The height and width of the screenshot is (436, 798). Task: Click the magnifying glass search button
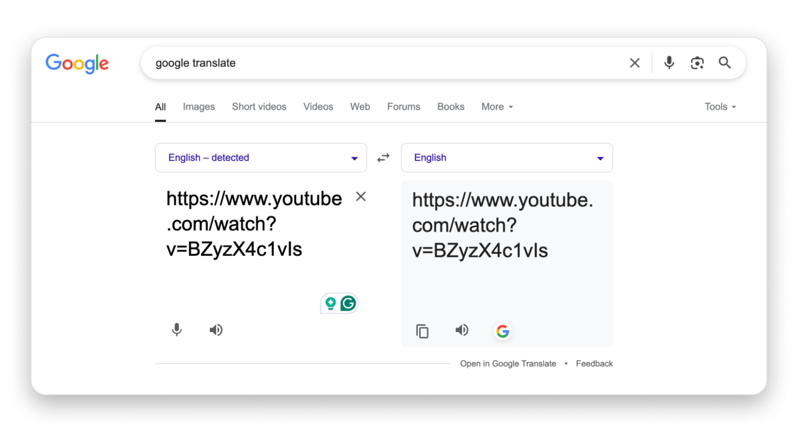[x=724, y=63]
